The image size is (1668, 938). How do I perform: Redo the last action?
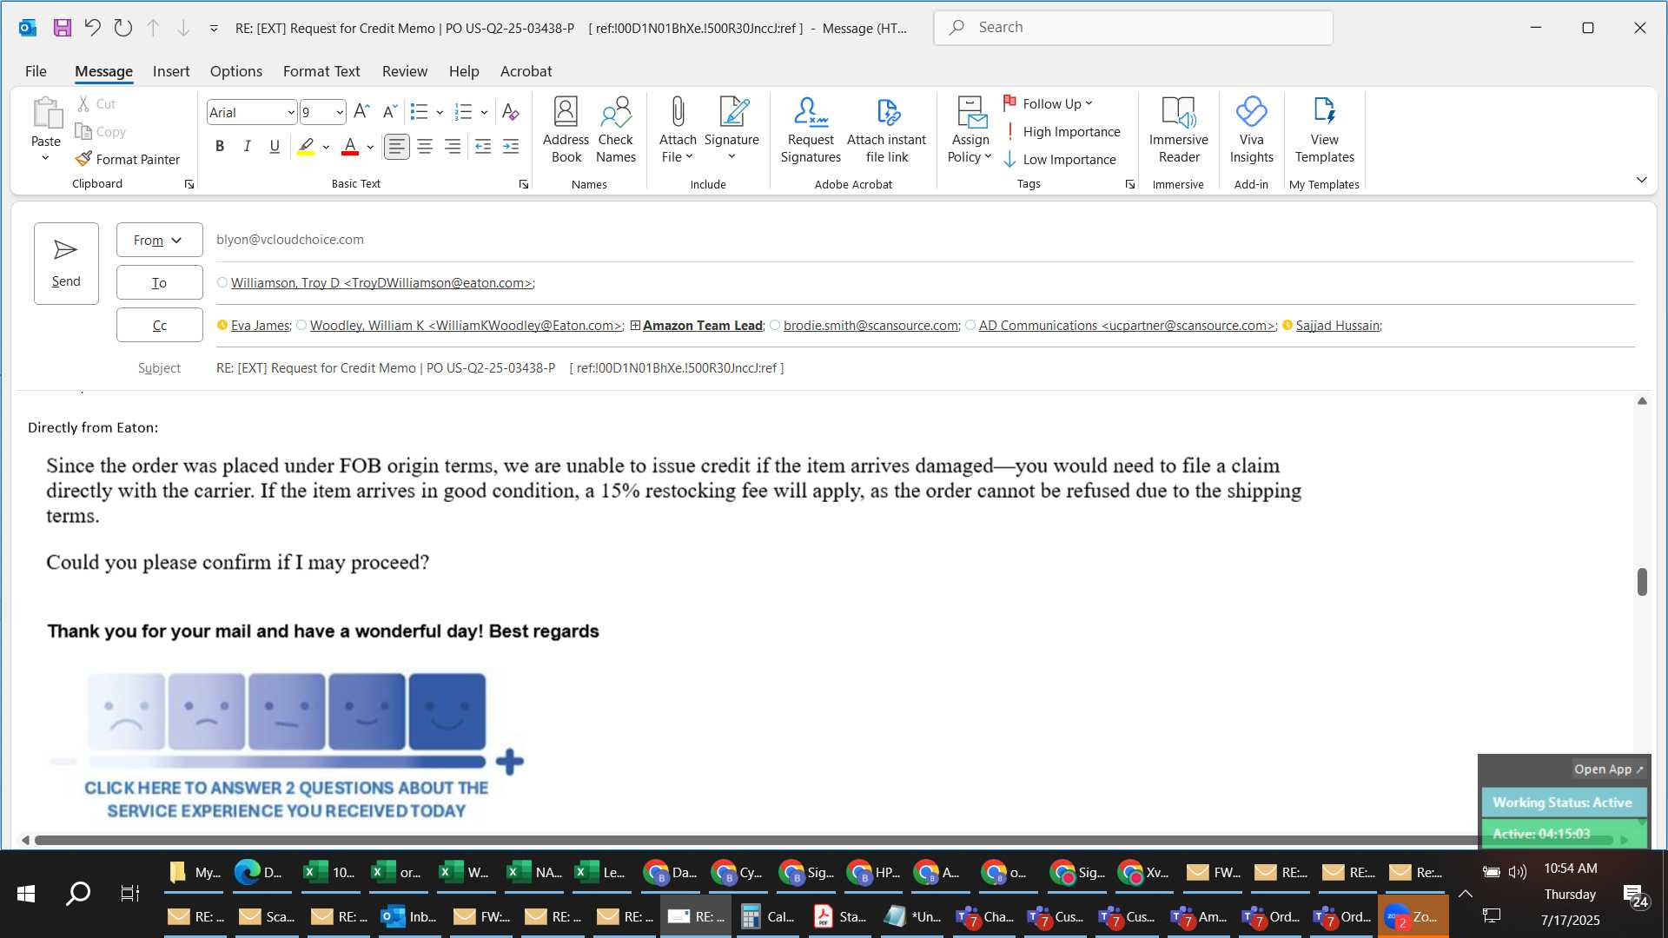click(123, 28)
